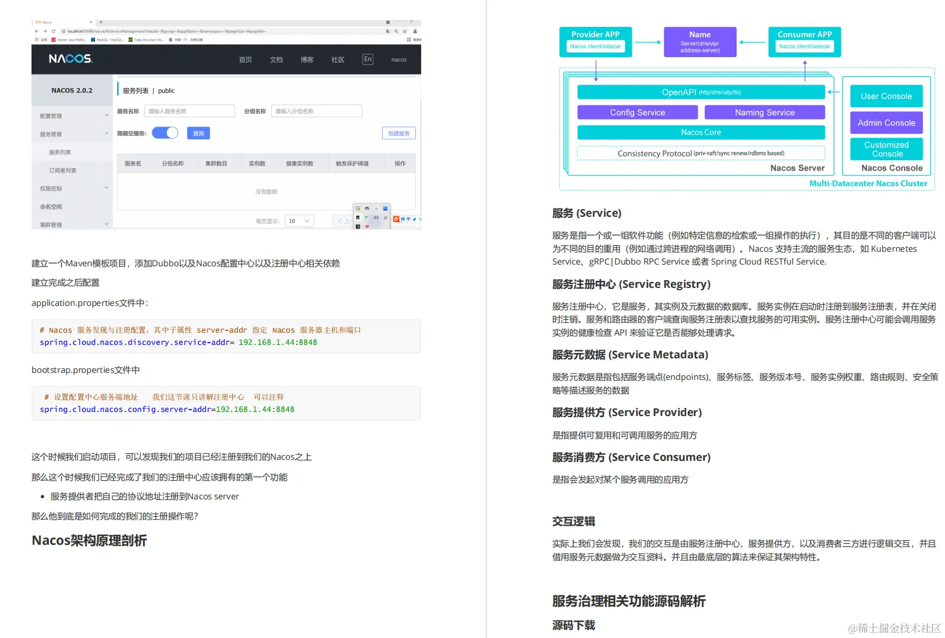
Task: Click the 服务注册中心 (Service Registry) heading
Action: point(631,284)
